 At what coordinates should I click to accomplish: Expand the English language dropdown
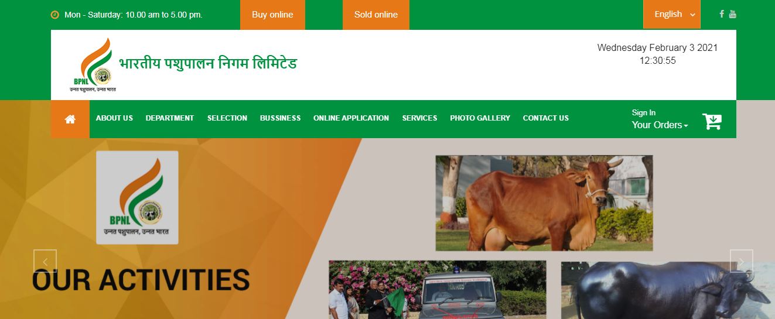click(672, 14)
